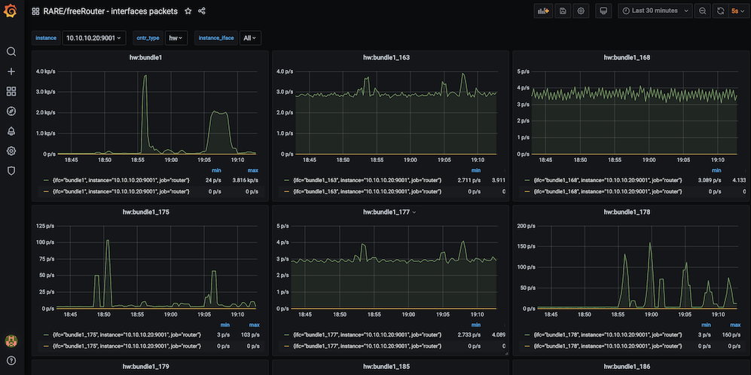Toggle green bundle1_177 series in legend

coord(368,335)
